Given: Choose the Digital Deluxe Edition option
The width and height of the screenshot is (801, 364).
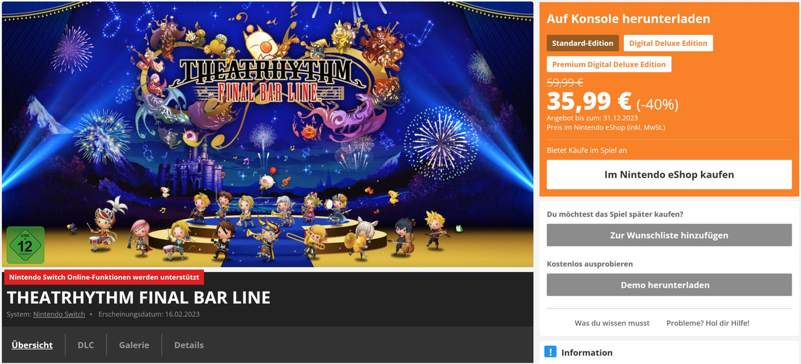Looking at the screenshot, I should [x=668, y=43].
